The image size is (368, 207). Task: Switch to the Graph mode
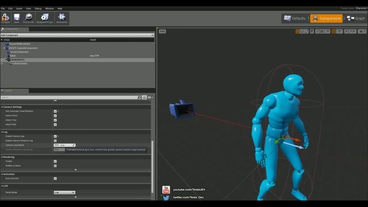(356, 18)
